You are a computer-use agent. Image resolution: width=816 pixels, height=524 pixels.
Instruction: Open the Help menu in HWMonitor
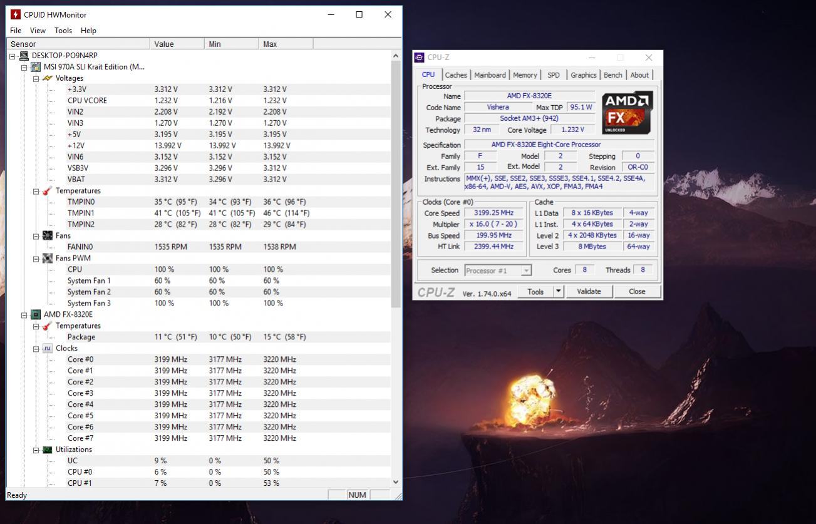click(x=89, y=30)
